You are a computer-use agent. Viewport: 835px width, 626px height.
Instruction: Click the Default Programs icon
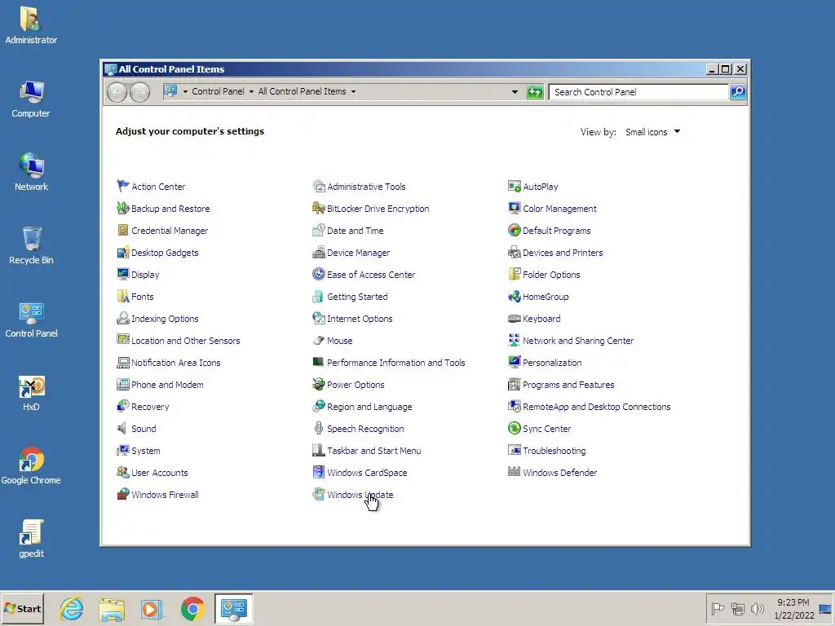[x=514, y=230]
